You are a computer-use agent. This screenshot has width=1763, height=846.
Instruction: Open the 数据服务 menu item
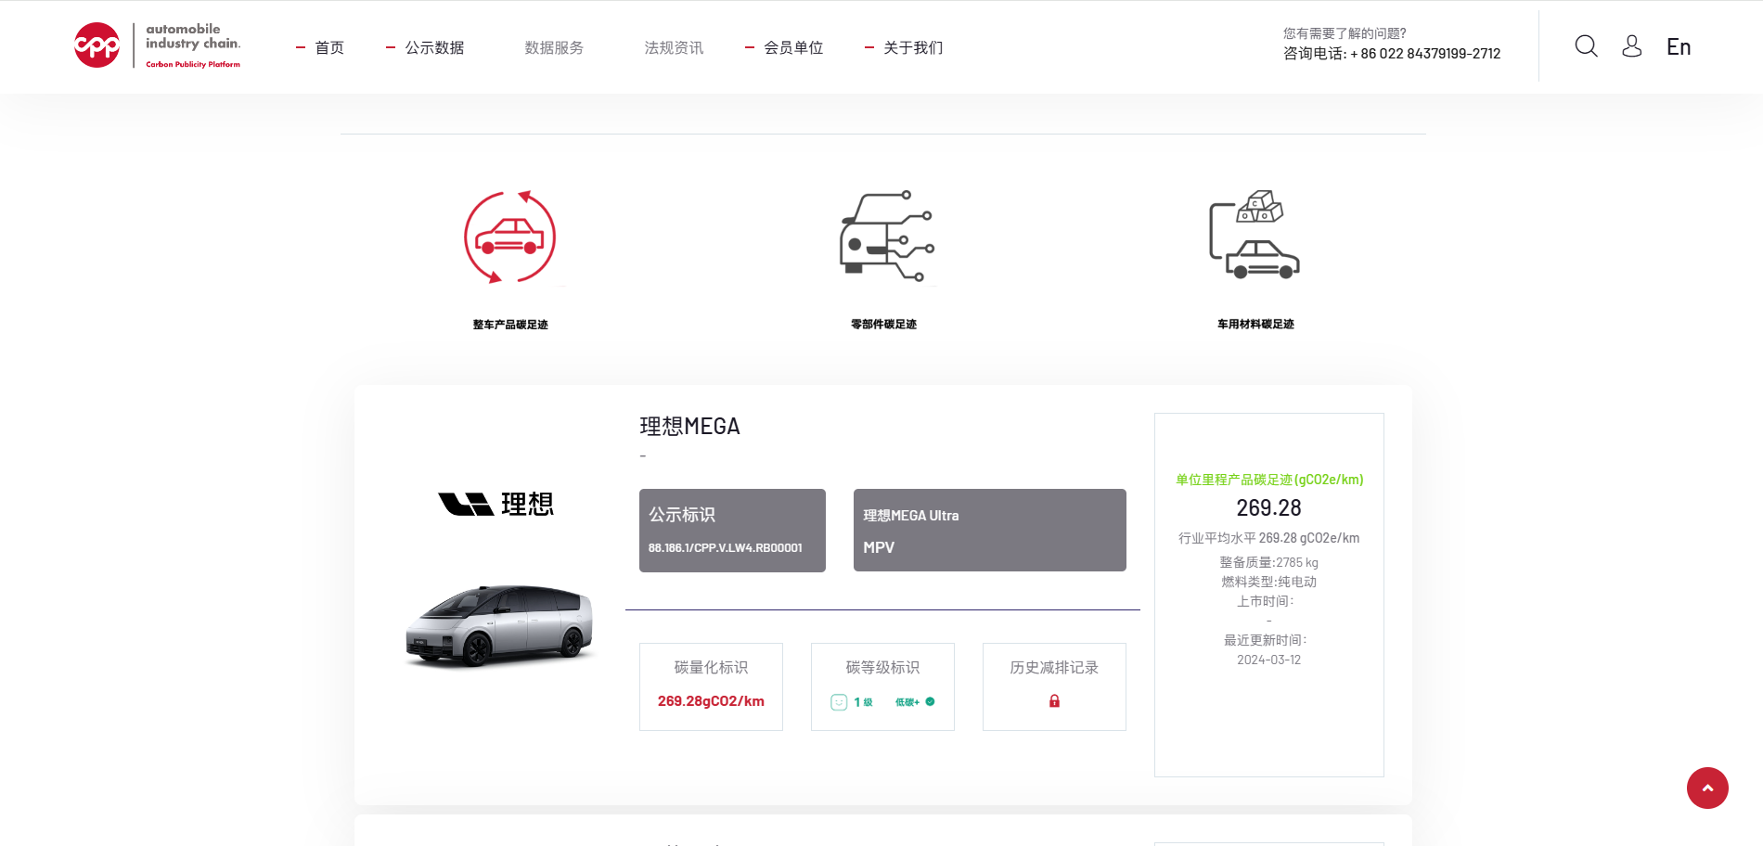tap(554, 48)
